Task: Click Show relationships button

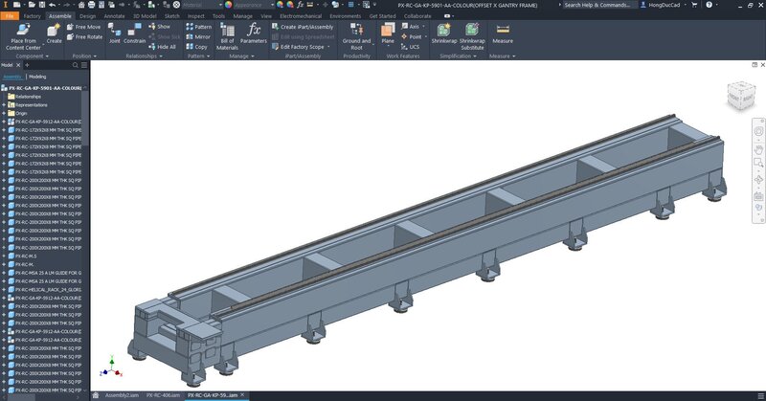Action: pyautogui.click(x=164, y=27)
